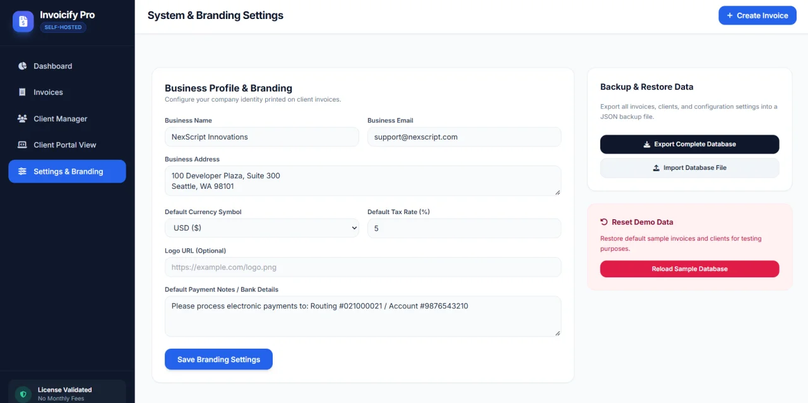Screen dimensions: 808x403
Task: Click the License Validated shield icon
Action: 23,394
